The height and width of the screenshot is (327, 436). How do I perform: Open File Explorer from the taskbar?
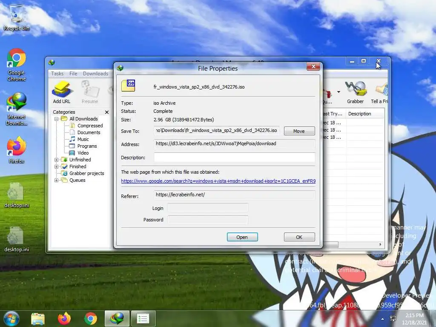click(x=38, y=318)
